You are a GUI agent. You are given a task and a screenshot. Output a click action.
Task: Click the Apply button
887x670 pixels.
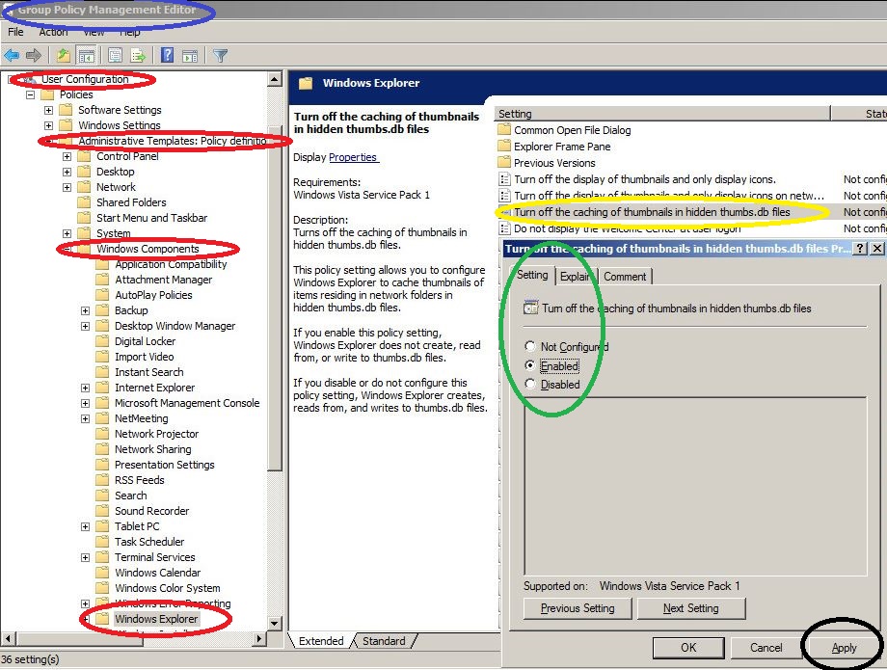(x=844, y=648)
